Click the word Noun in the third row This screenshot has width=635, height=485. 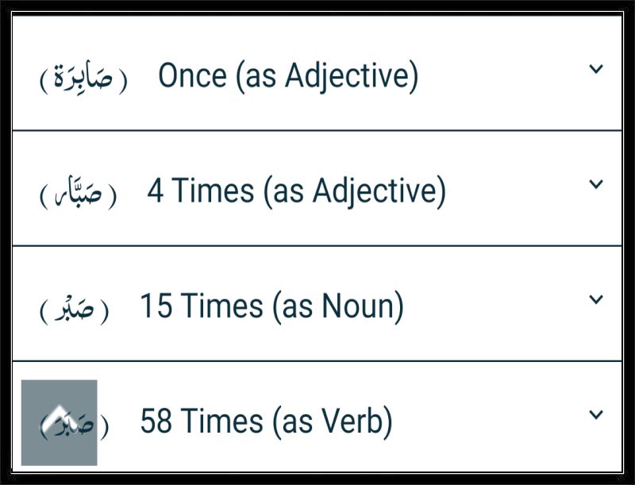(356, 306)
